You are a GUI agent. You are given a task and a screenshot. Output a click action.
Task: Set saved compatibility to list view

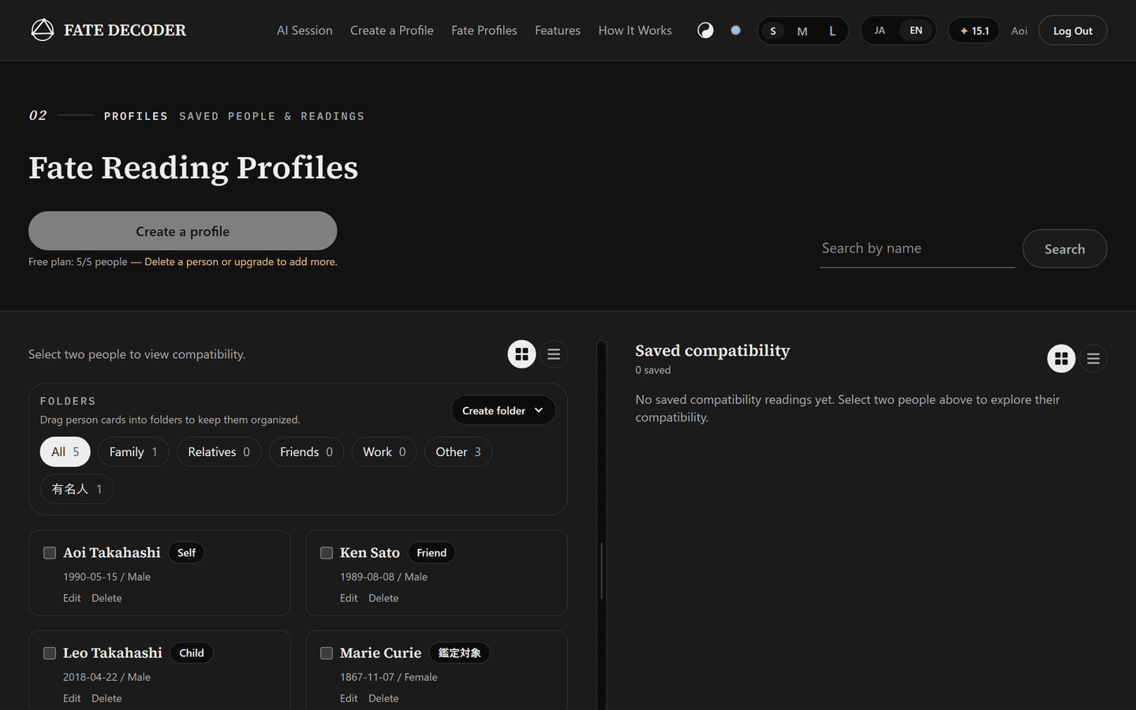coord(1093,358)
